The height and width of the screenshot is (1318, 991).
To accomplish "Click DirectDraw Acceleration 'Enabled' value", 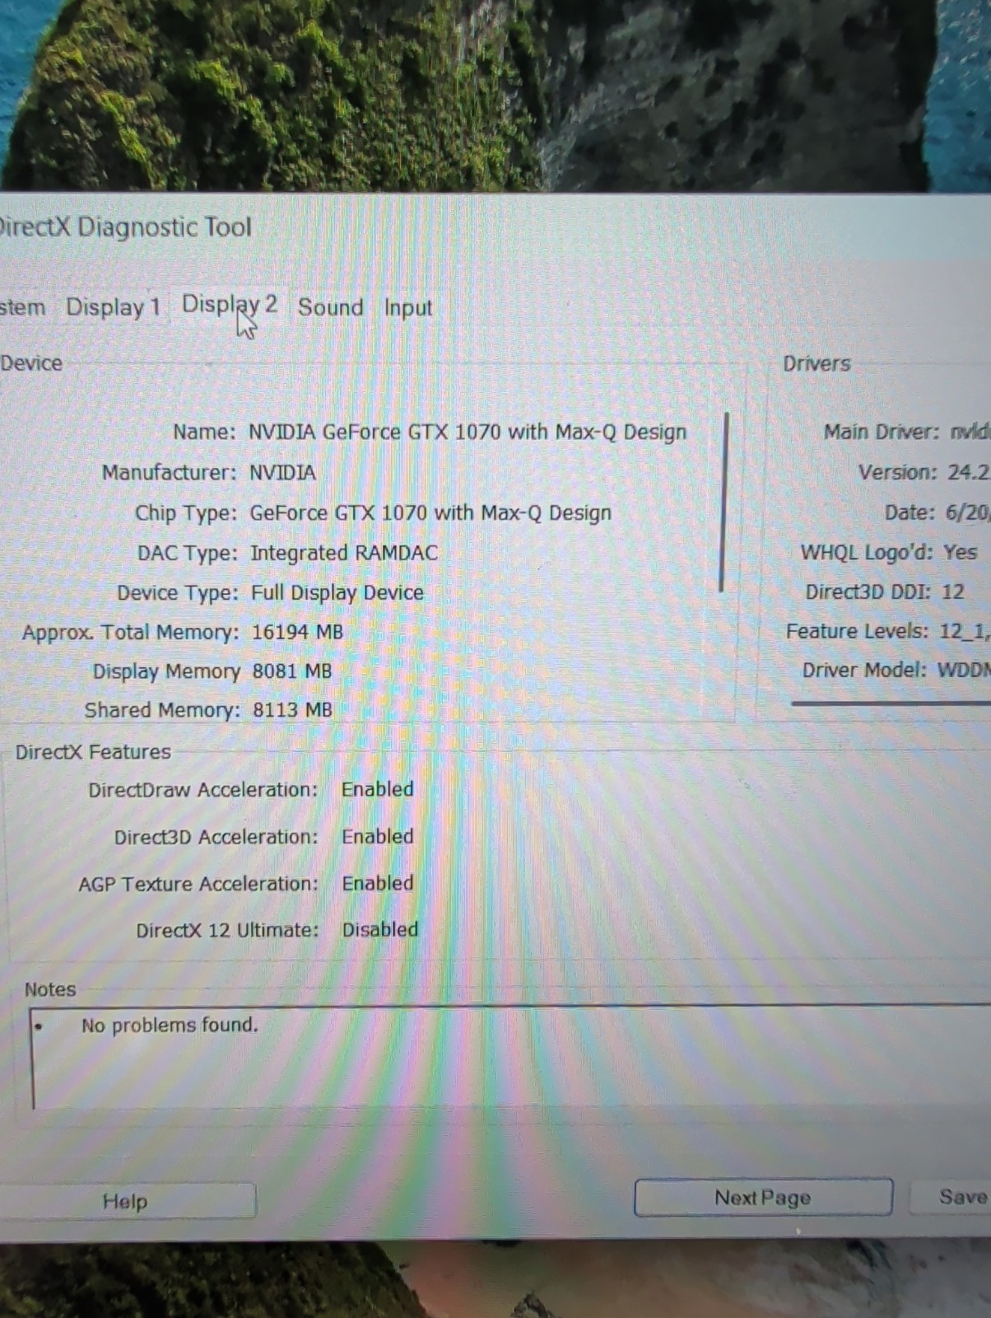I will (378, 789).
